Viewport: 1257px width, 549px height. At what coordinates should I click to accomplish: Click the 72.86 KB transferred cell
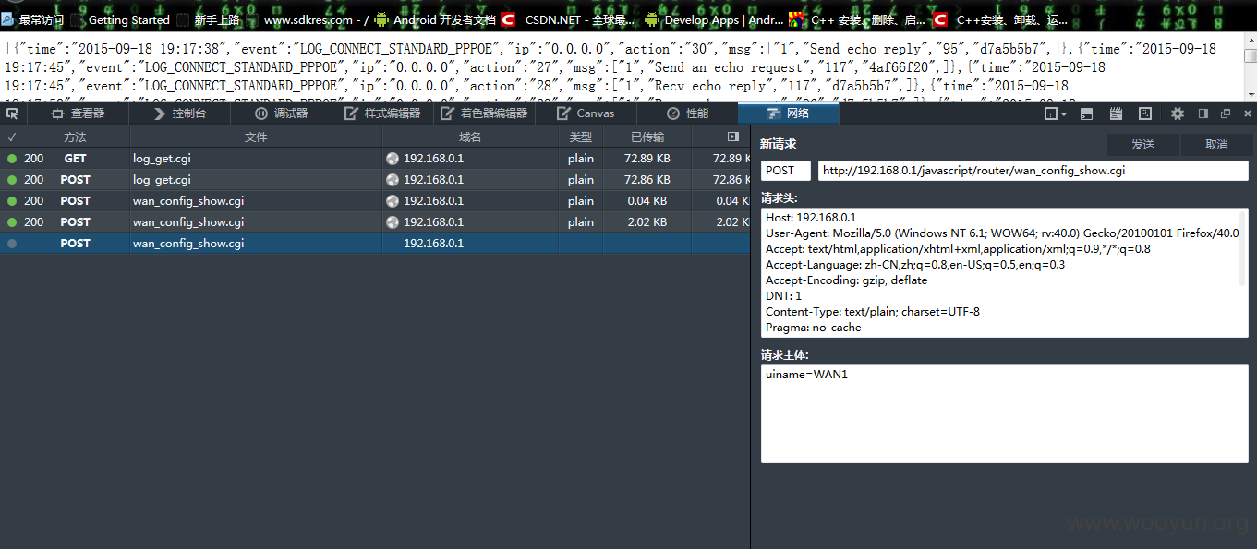[647, 180]
